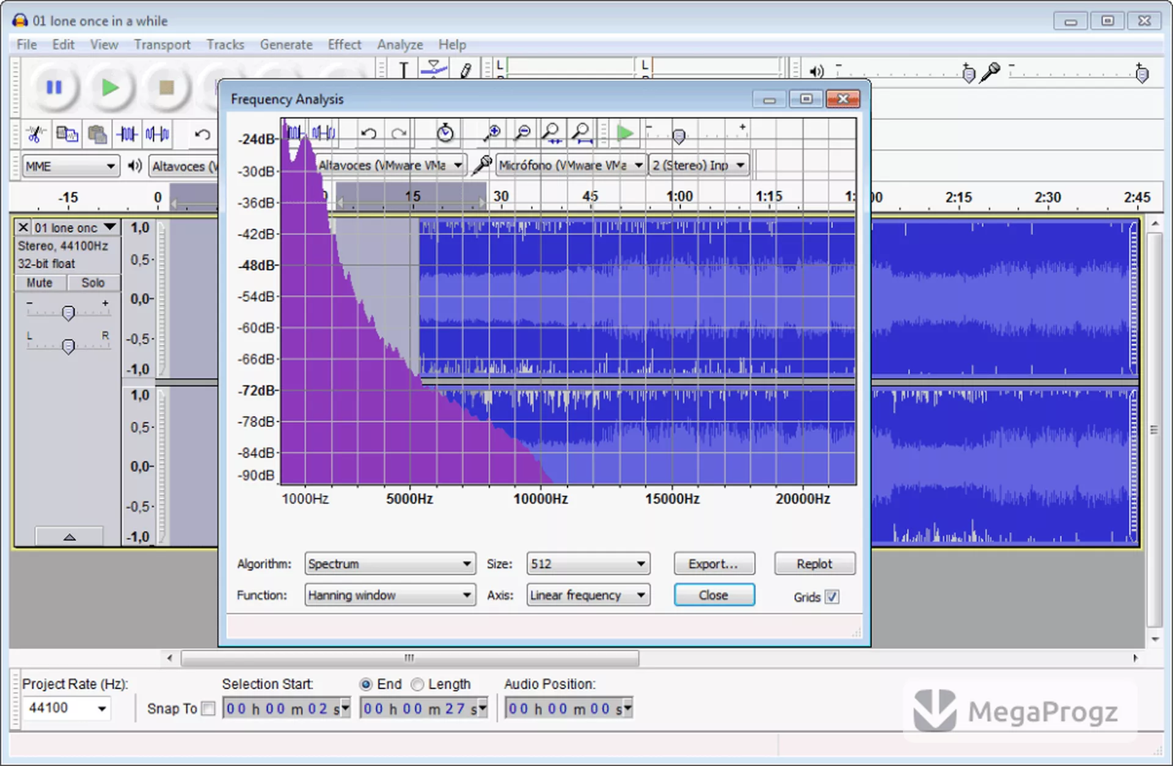Open the Help menu

coord(452,45)
